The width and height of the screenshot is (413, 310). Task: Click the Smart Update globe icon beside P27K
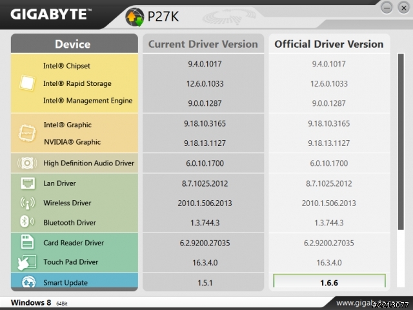135,17
